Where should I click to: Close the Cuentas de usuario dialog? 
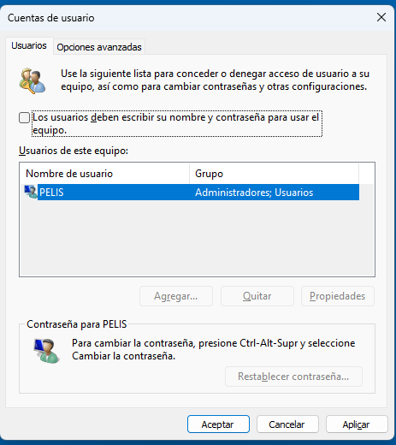(381, 17)
